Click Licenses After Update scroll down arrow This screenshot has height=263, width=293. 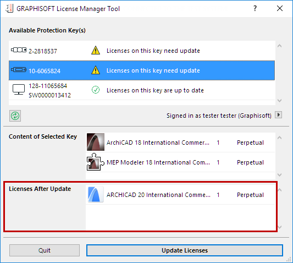click(280, 227)
